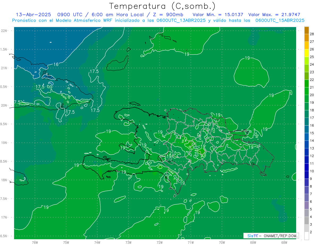Viewport: 319px width, 246px height.
Task: Click the "Valor Max. = 21.9747" value
Action: (274, 15)
